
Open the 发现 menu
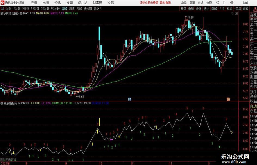[70, 3]
